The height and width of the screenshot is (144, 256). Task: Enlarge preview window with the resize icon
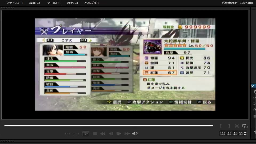click(x=245, y=126)
